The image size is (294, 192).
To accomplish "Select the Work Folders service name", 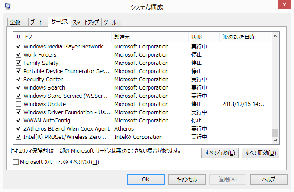I will click(40, 54).
